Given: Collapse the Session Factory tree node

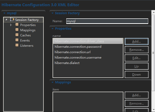Looking at the screenshot, I should click(x=6, y=19).
